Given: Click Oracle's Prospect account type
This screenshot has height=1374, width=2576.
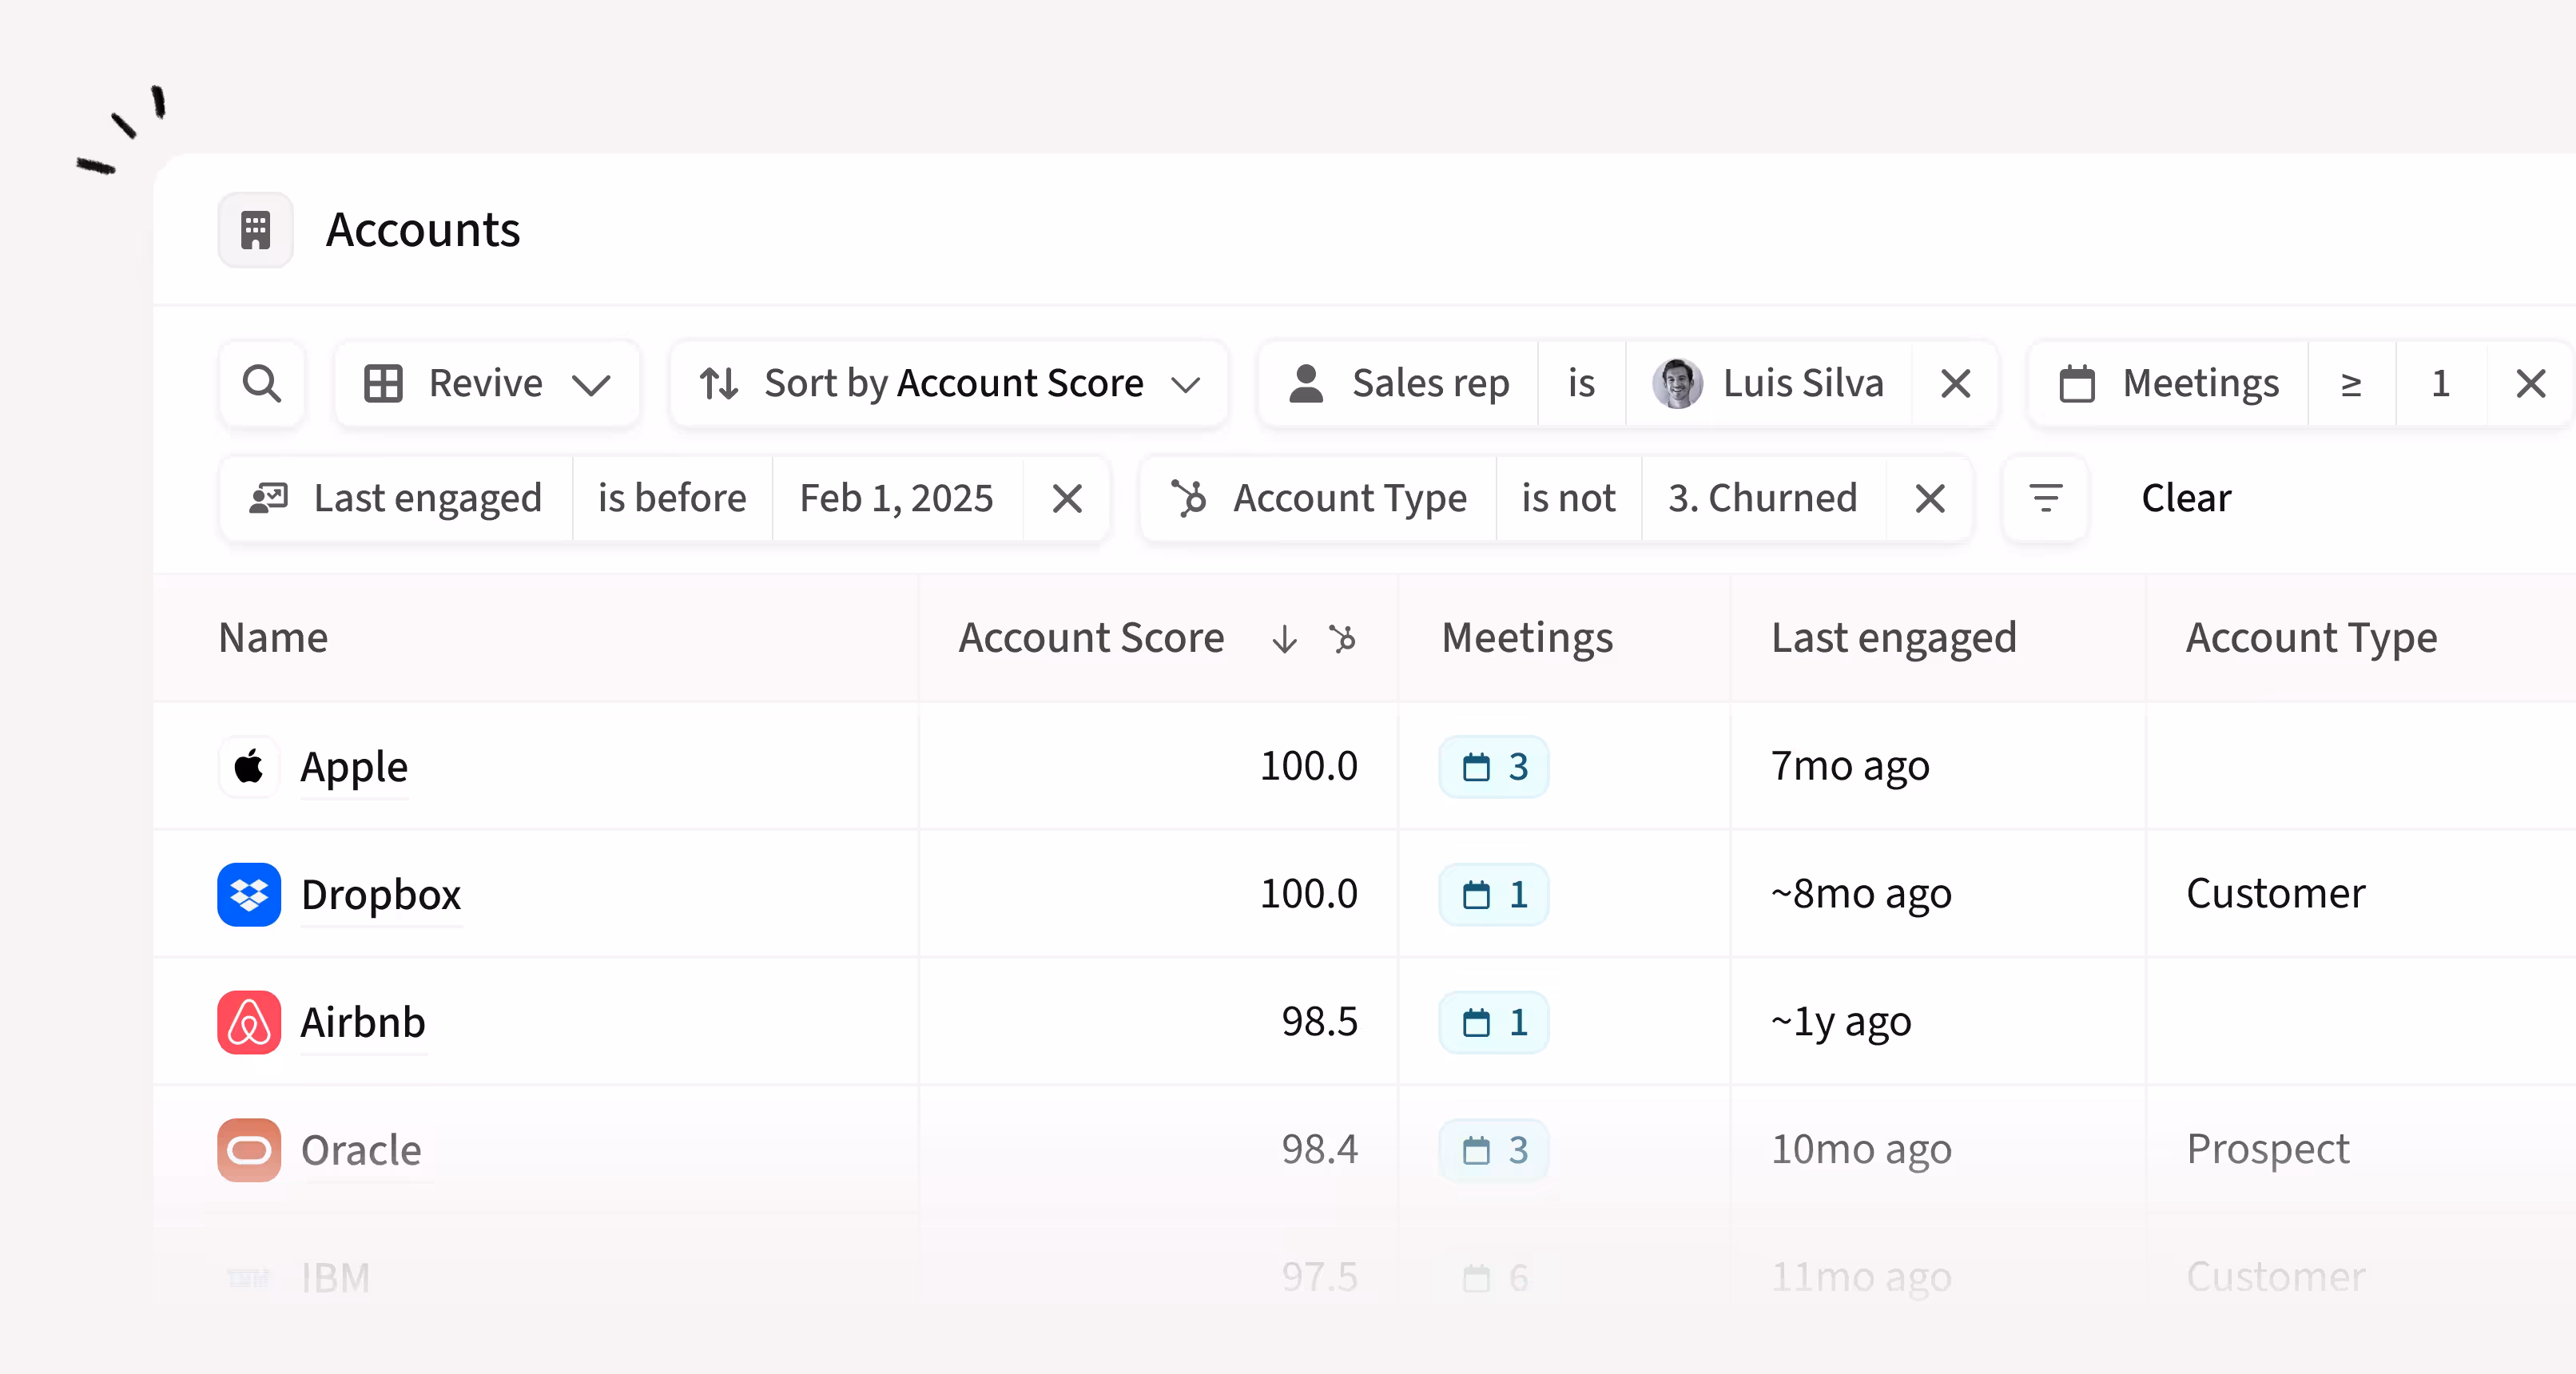Looking at the screenshot, I should point(2267,1150).
